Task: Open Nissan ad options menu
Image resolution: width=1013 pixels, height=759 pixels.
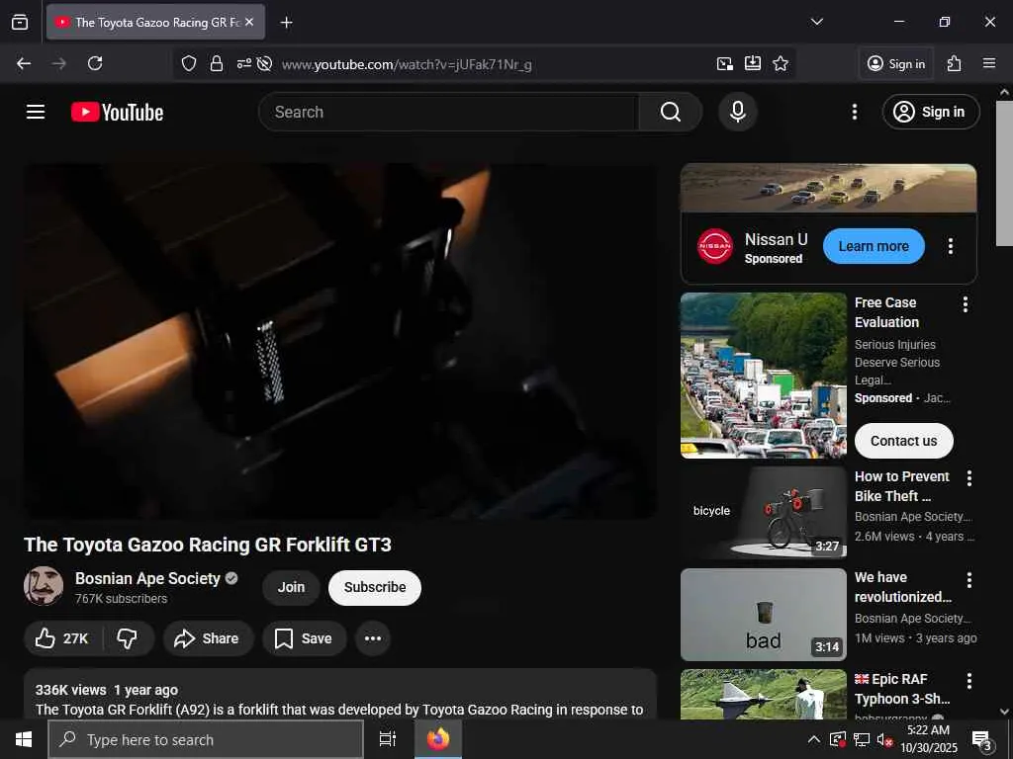Action: point(950,246)
